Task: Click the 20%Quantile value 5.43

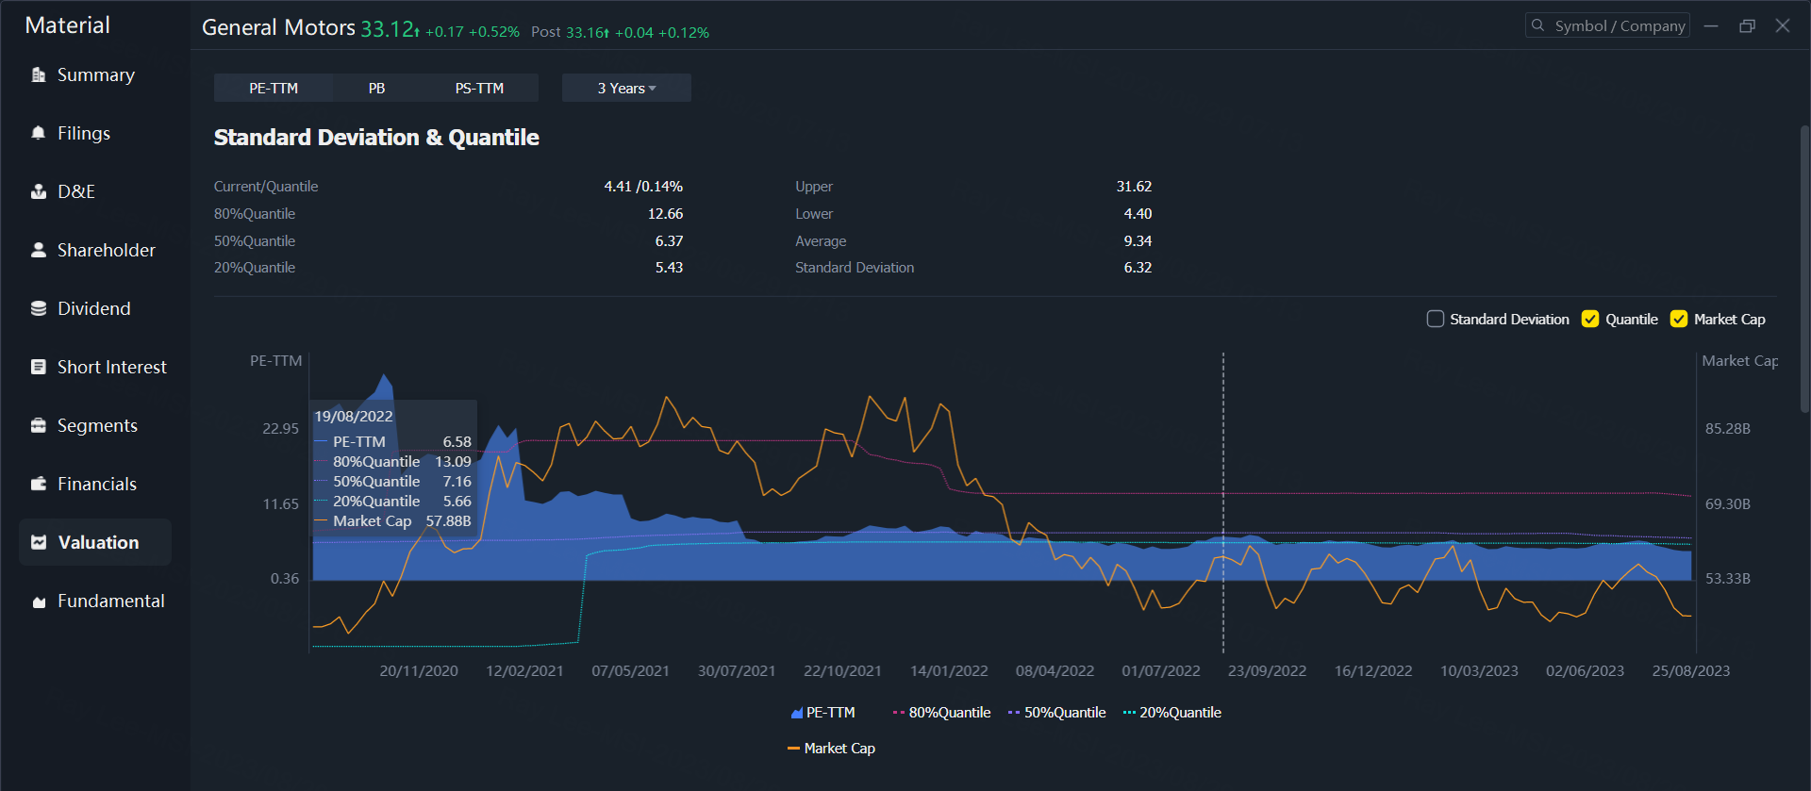Action: [669, 268]
